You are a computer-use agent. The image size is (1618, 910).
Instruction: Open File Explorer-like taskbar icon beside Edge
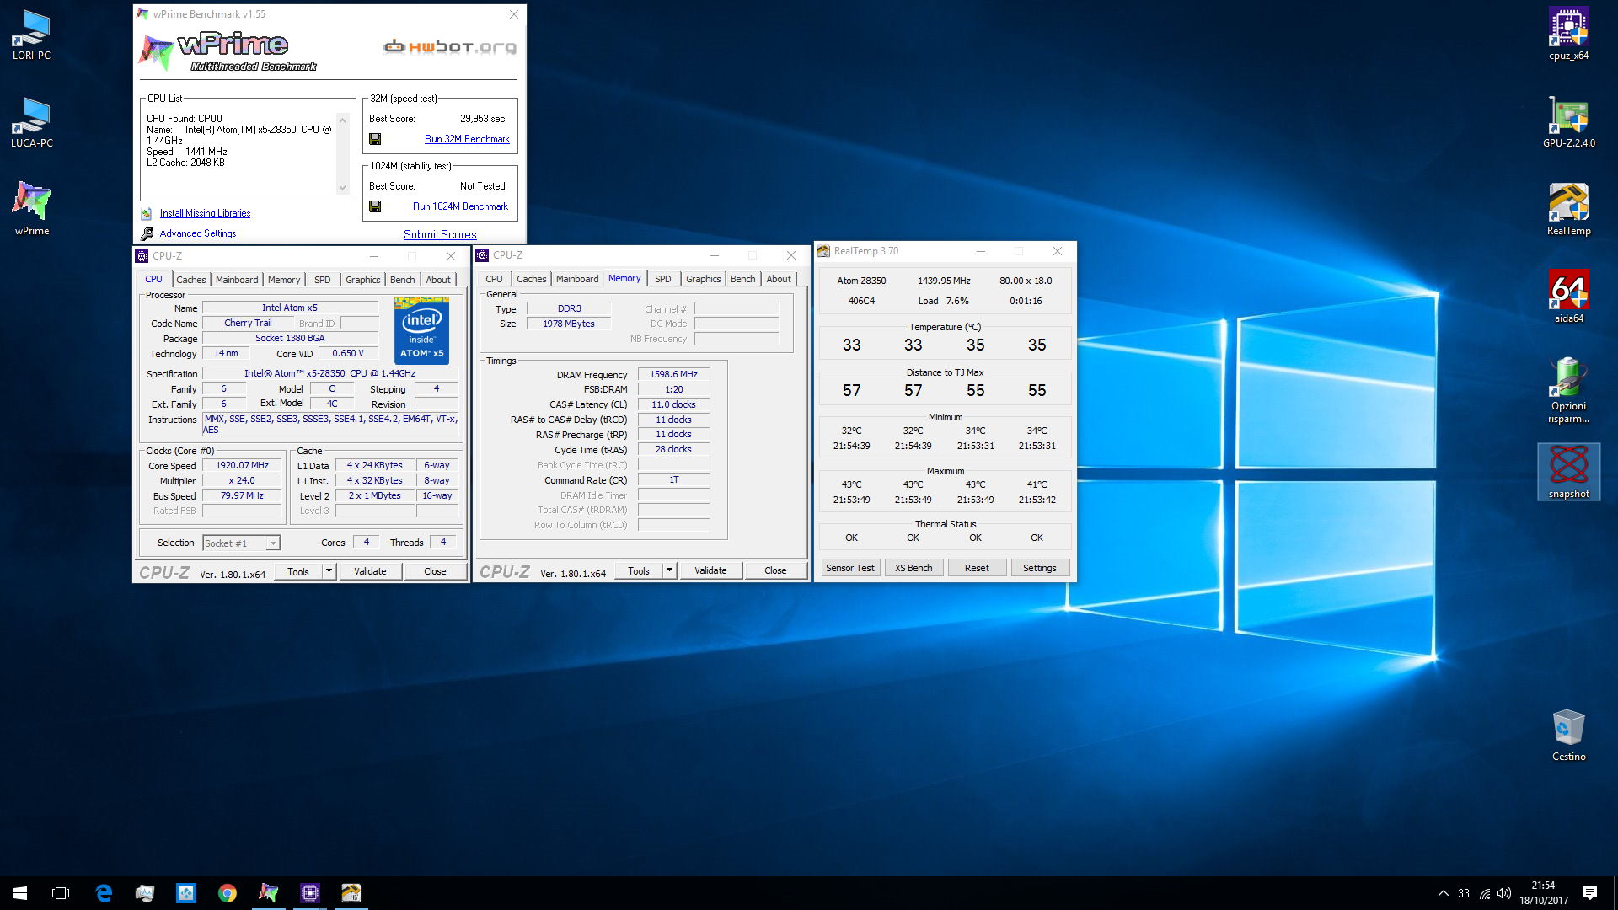coord(145,893)
